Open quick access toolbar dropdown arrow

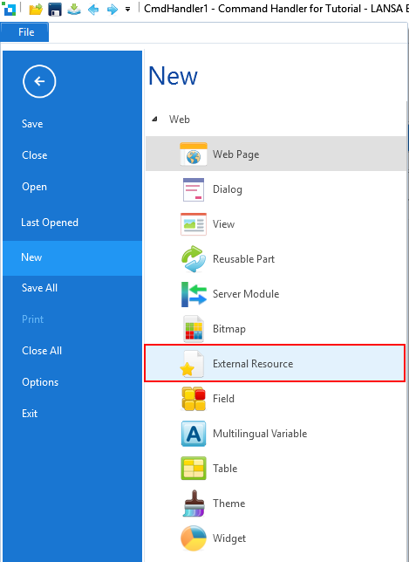click(x=127, y=10)
